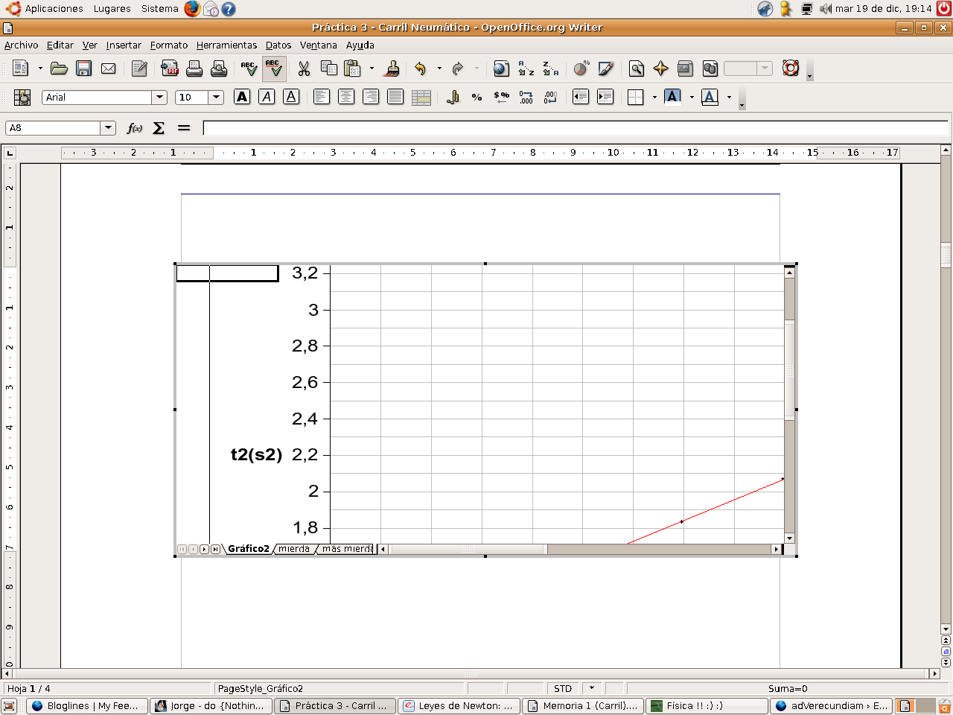The image size is (953, 715).
Task: Click the New document icon
Action: point(21,69)
